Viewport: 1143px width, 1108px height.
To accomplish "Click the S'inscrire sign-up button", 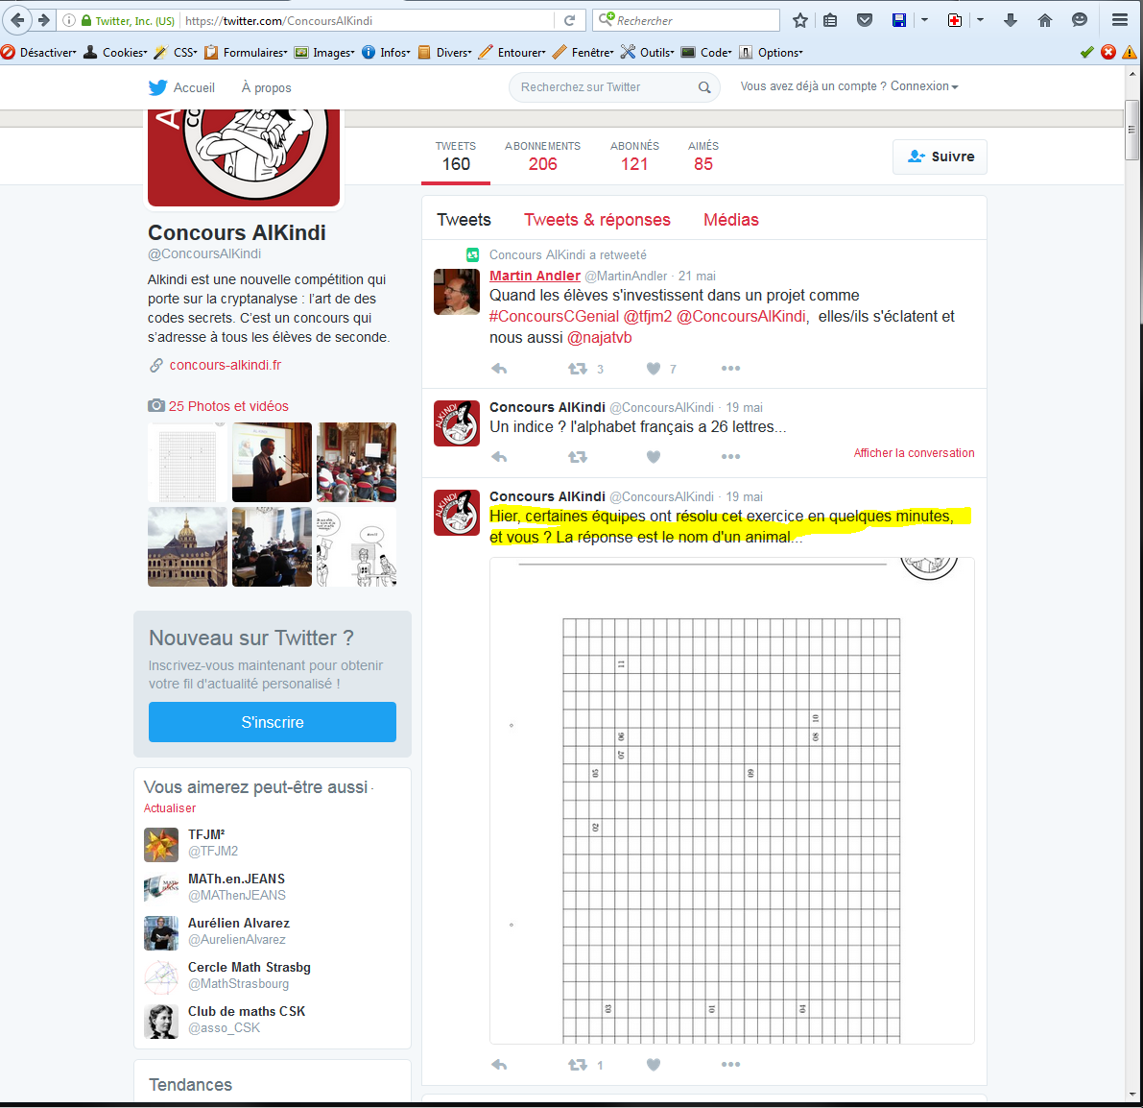I will point(273,722).
